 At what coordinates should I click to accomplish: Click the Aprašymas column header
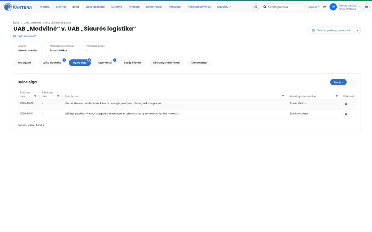click(x=72, y=97)
